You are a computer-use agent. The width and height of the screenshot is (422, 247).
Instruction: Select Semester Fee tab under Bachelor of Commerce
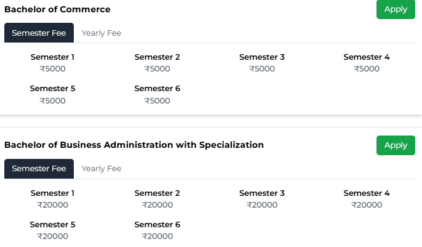point(39,33)
